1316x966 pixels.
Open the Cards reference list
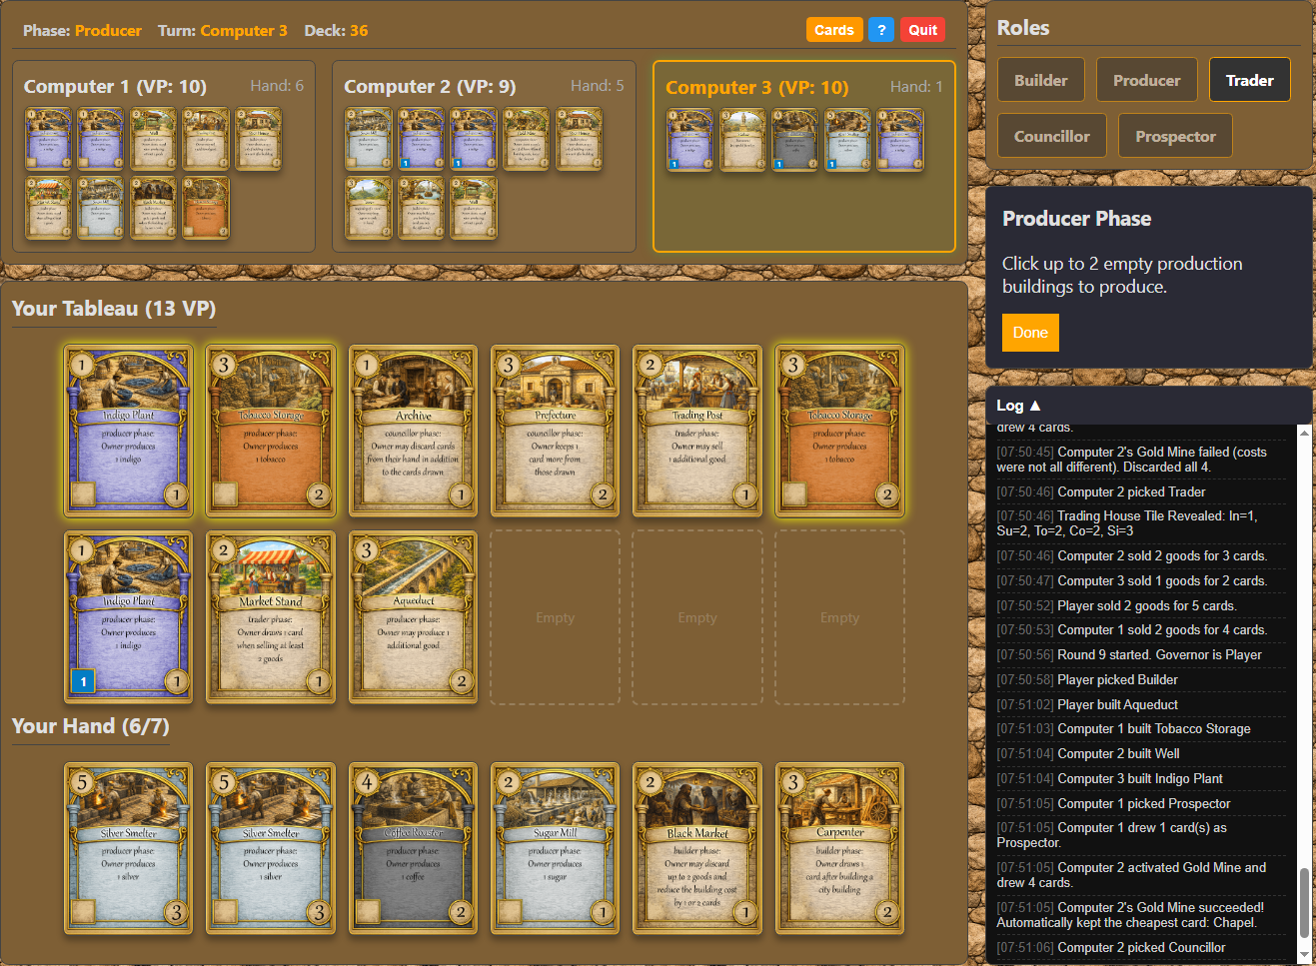[x=833, y=30]
